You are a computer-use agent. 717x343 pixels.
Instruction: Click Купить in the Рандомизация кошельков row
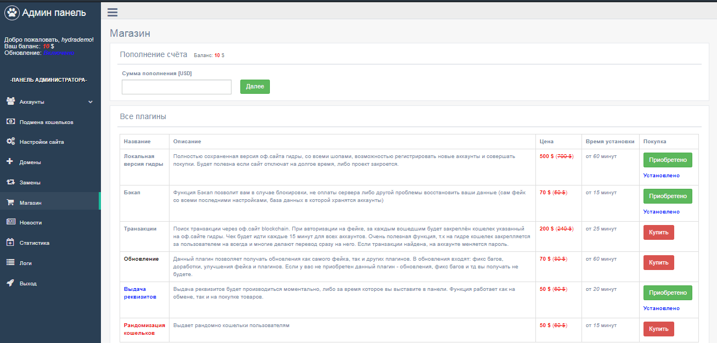(658, 329)
